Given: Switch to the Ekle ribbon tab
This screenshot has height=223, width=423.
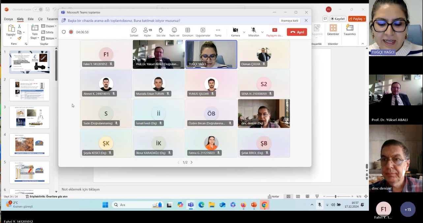Looking at the screenshot, I should [x=31, y=19].
